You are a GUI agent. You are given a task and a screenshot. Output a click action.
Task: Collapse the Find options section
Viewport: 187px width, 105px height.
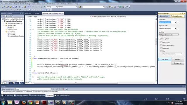(160, 39)
